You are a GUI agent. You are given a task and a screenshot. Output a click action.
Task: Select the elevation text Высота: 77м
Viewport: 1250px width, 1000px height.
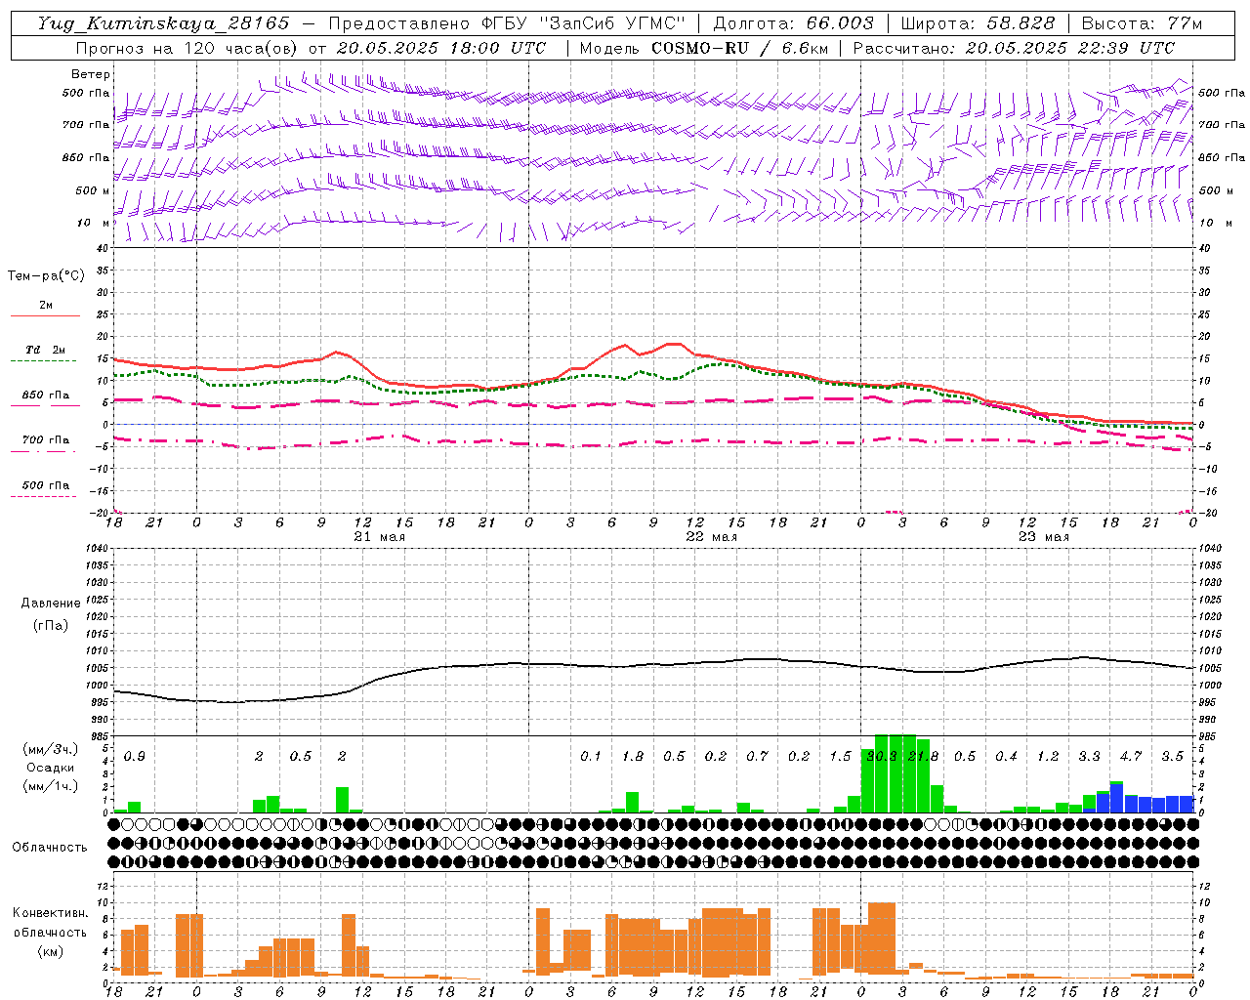click(x=1142, y=23)
